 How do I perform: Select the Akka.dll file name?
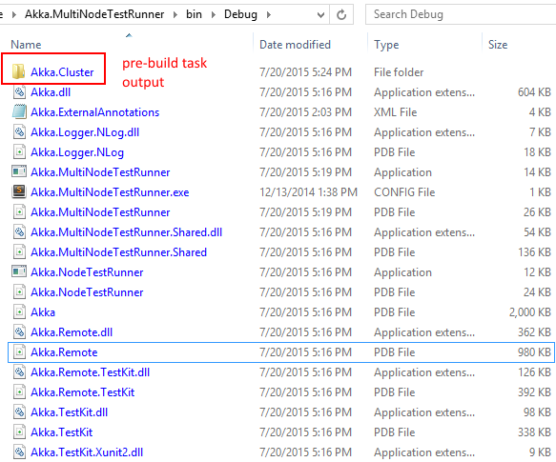coord(51,92)
